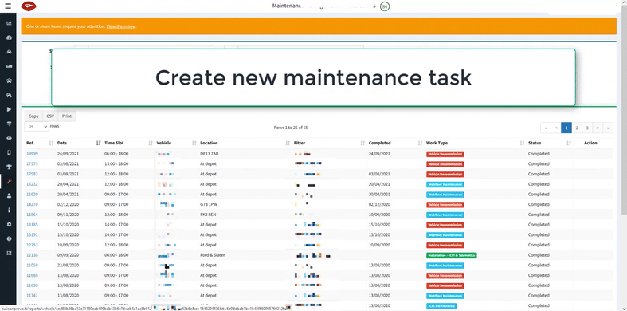
Task: Open maintenance reference 19999 link
Action: tap(32, 154)
